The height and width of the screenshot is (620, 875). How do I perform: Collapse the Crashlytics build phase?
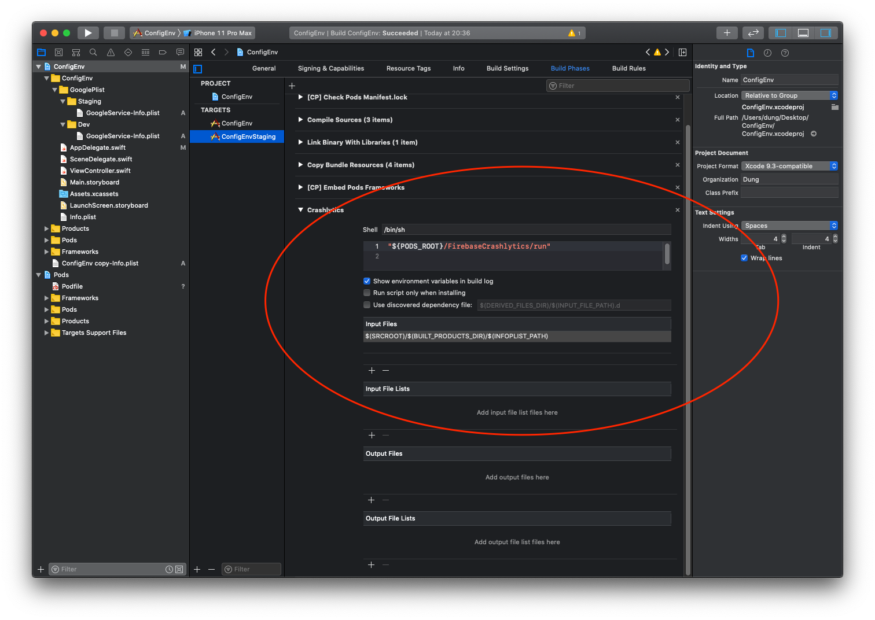coord(300,210)
